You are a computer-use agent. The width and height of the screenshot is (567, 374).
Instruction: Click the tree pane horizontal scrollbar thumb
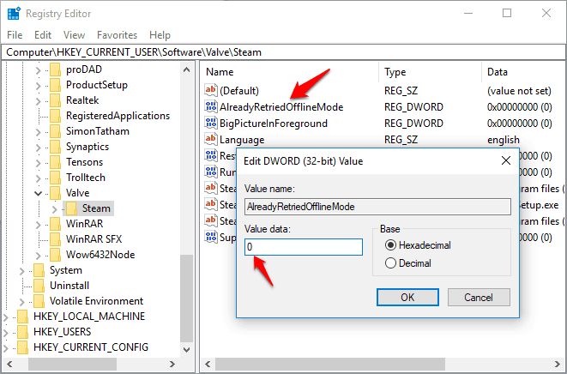(x=72, y=364)
